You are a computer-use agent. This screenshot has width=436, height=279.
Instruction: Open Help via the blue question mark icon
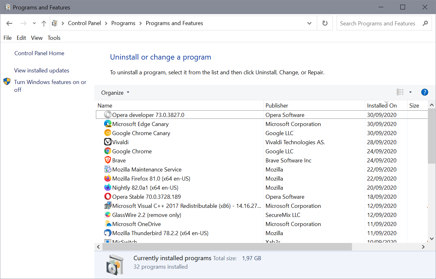coord(425,92)
